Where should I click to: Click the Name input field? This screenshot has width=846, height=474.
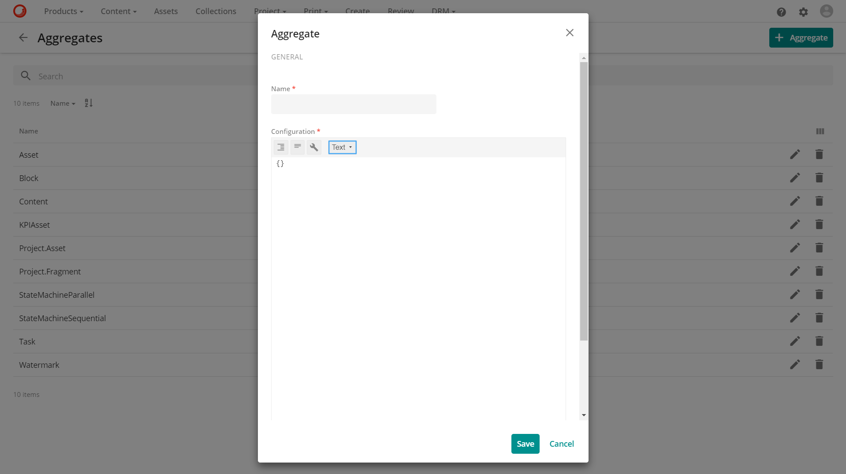354,104
